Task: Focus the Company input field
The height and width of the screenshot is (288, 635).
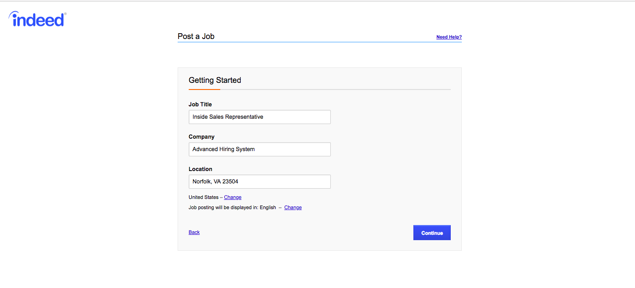Action: [x=260, y=149]
